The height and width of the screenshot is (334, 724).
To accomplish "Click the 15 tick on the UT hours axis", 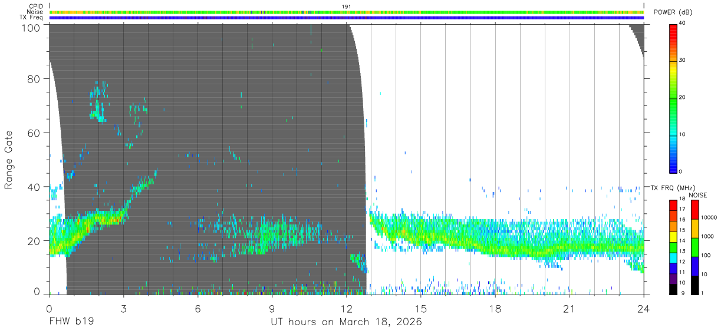I will 421,308.
